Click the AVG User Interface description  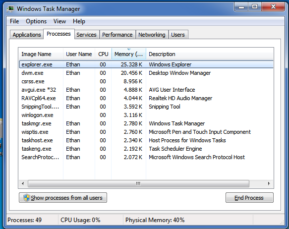(172, 90)
